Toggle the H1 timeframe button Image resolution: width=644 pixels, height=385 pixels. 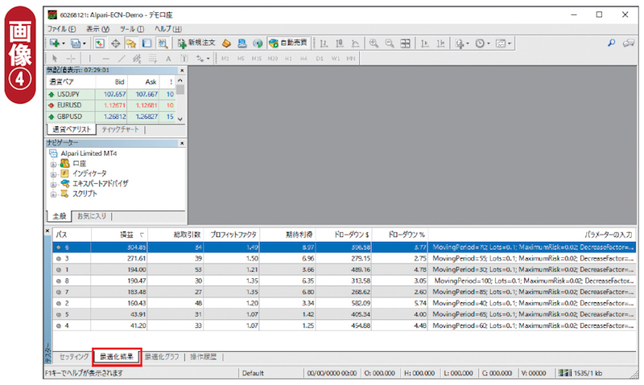pyautogui.click(x=288, y=59)
